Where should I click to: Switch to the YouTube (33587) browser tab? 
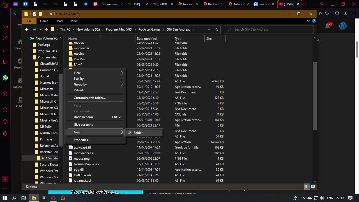coord(289,4)
